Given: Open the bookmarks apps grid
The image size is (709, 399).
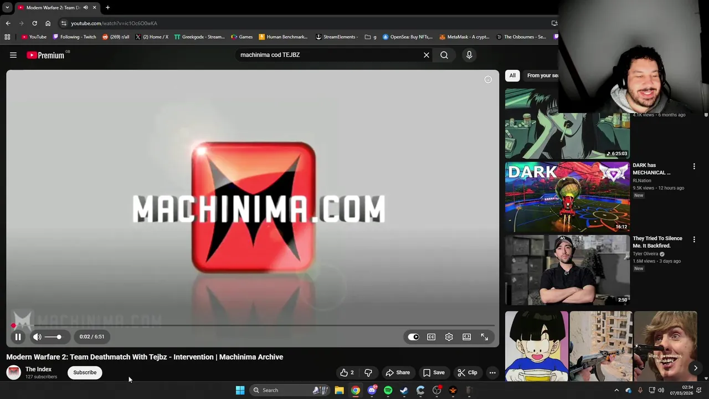Looking at the screenshot, I should point(7,37).
